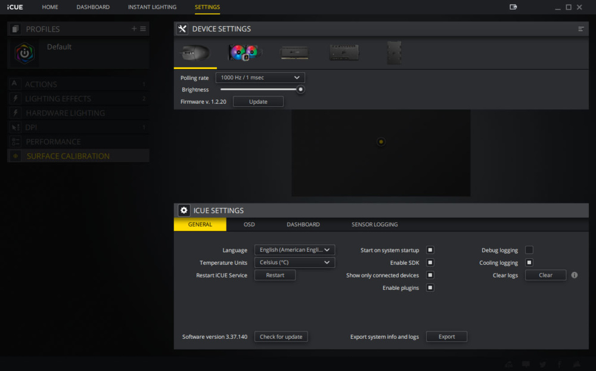Screen dimensions: 596x371
Task: Open the top DASHBOARD navigation tab
Action: tap(93, 7)
